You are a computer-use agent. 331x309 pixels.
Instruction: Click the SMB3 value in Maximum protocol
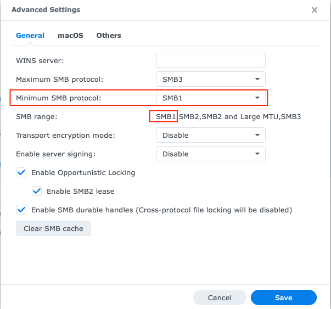point(172,80)
